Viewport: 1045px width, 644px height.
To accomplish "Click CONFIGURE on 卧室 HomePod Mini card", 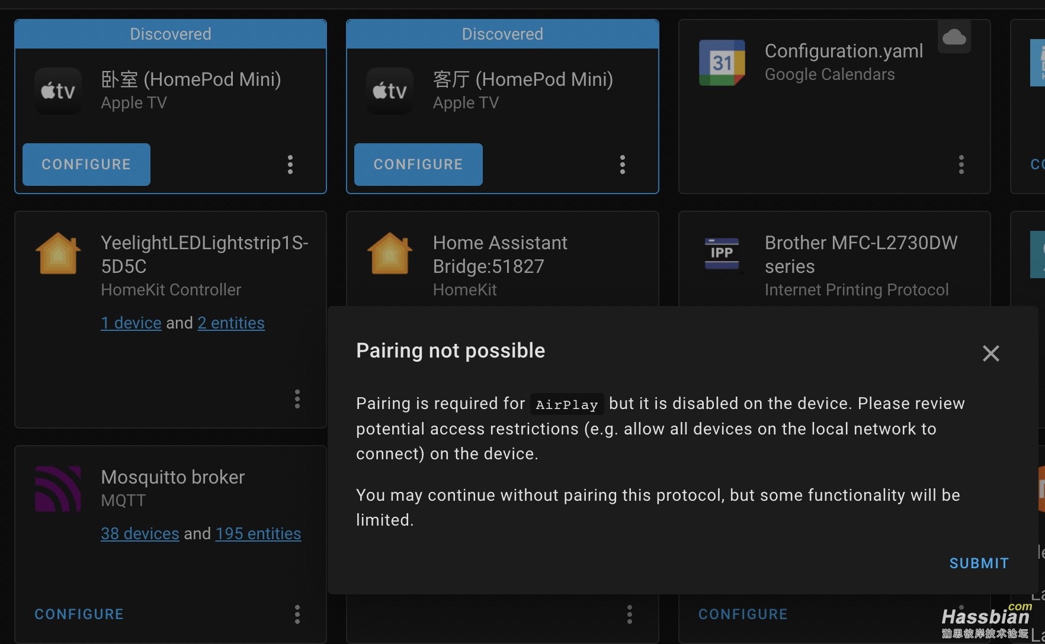I will 86,165.
